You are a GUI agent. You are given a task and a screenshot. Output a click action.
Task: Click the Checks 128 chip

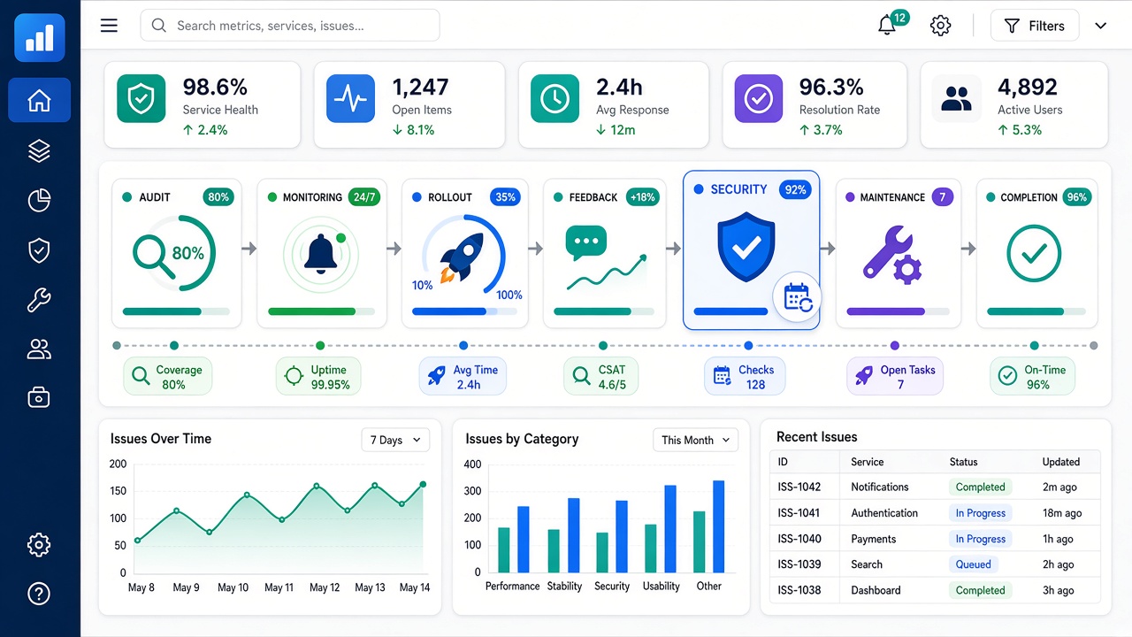click(x=746, y=377)
